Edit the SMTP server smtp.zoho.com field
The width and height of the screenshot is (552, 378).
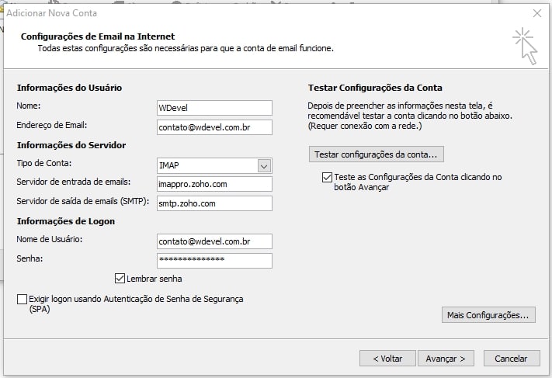click(x=214, y=203)
